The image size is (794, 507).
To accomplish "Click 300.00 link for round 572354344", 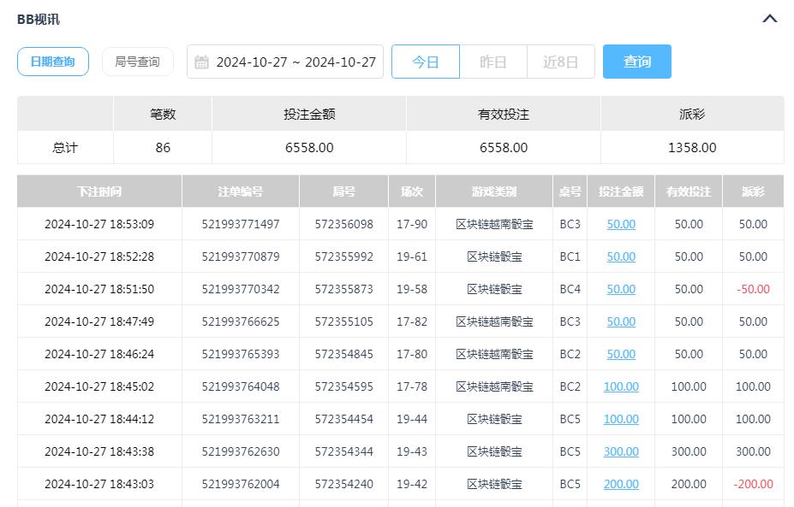I will tap(620, 451).
